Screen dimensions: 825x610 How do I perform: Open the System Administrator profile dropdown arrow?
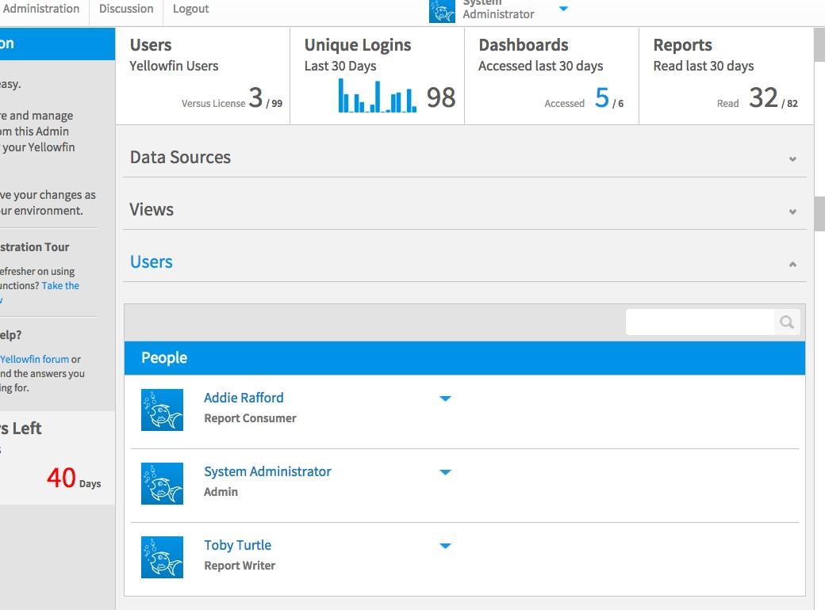(x=563, y=9)
